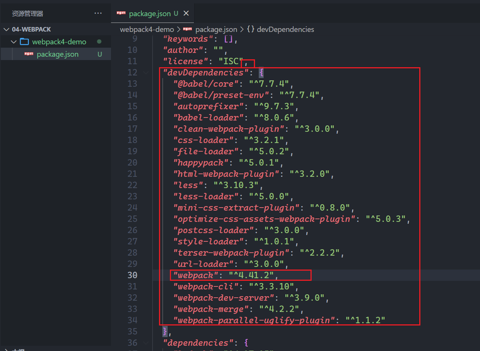Close the package.json editor tab
This screenshot has height=351, width=480.
tap(186, 14)
